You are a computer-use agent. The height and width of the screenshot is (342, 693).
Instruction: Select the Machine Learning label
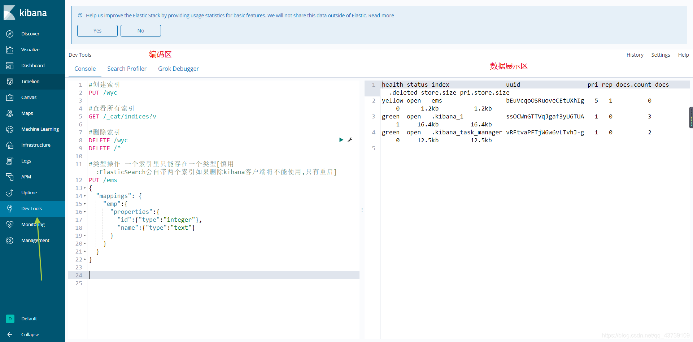[40, 129]
